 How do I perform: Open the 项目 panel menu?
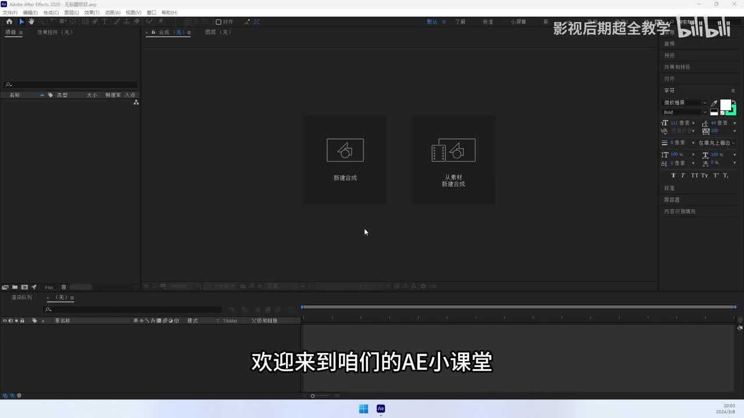[21, 33]
